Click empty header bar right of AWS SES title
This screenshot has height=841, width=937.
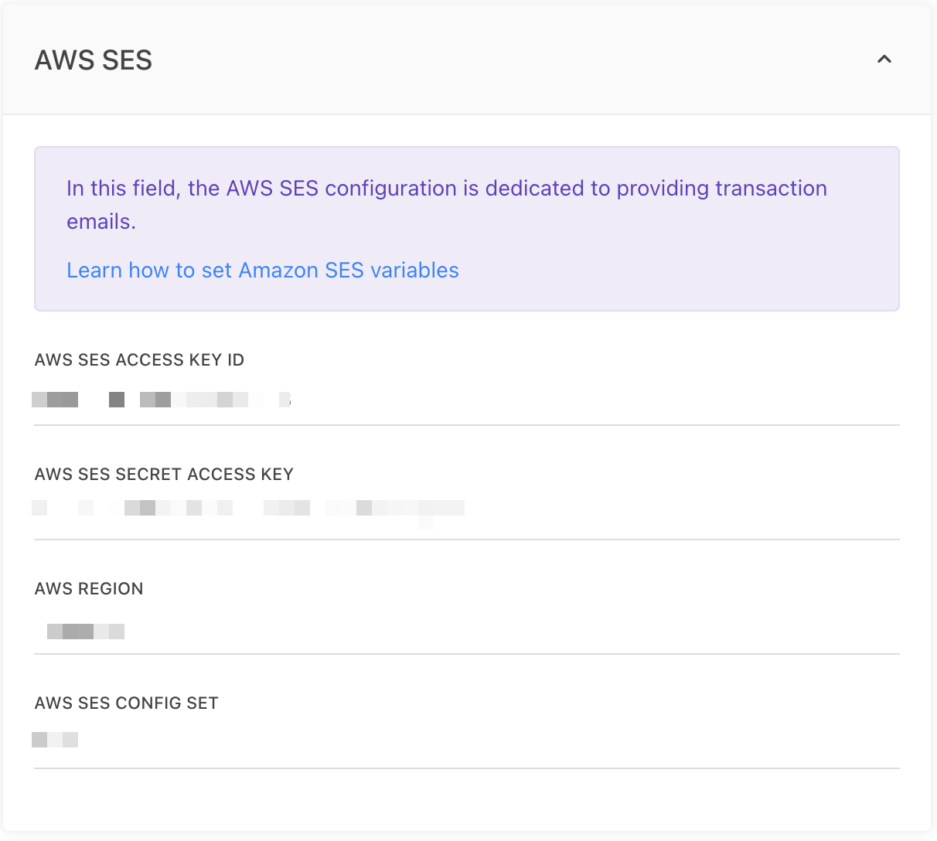click(x=503, y=60)
